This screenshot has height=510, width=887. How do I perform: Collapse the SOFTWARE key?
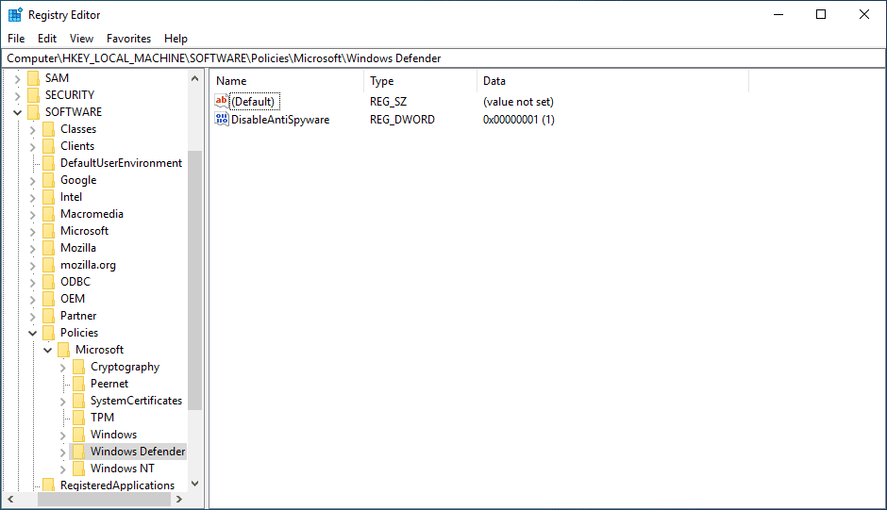18,112
